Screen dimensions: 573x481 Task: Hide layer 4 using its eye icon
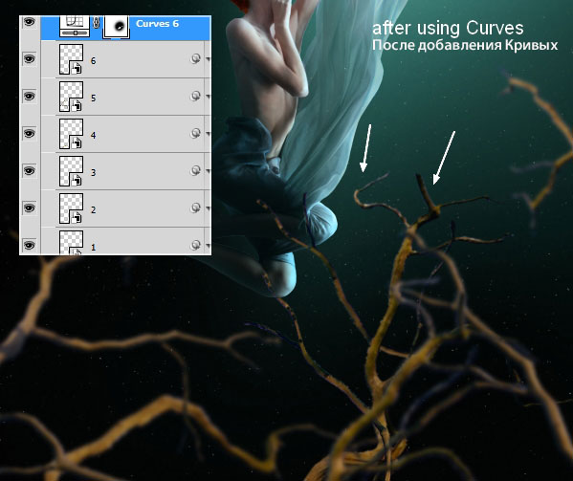30,133
